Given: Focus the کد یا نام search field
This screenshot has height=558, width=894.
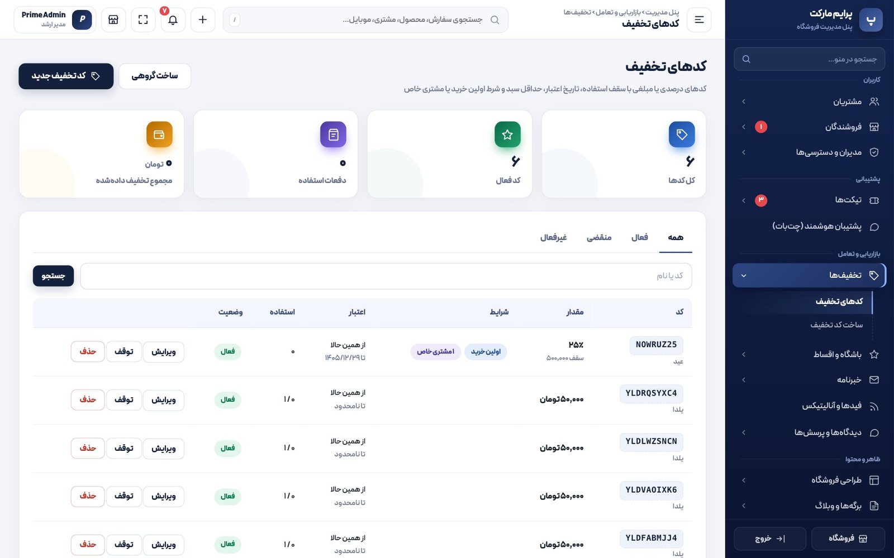Looking at the screenshot, I should [386, 276].
